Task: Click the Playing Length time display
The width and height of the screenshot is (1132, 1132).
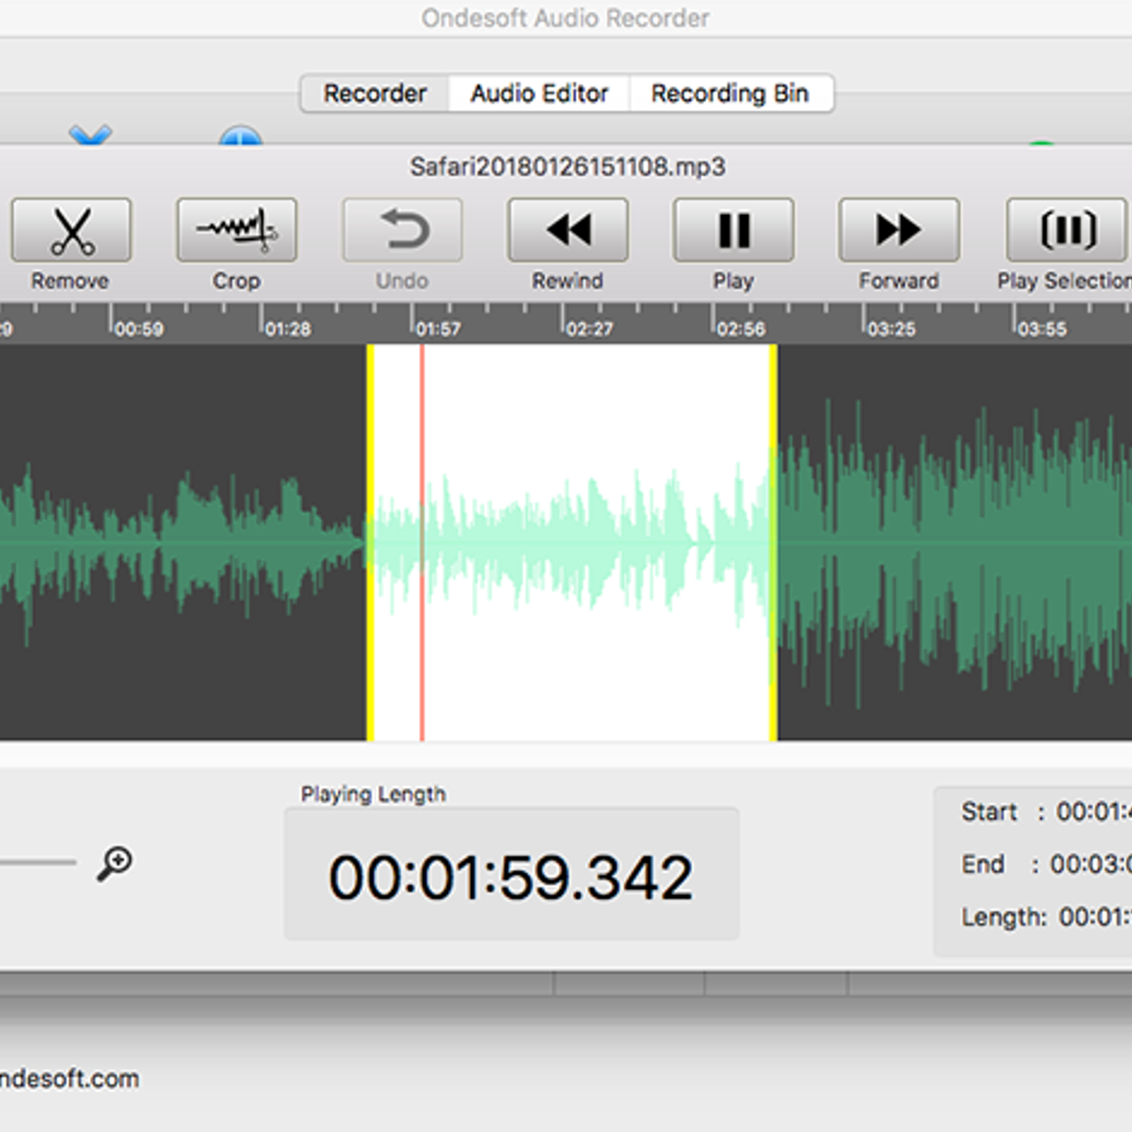Action: [x=511, y=877]
